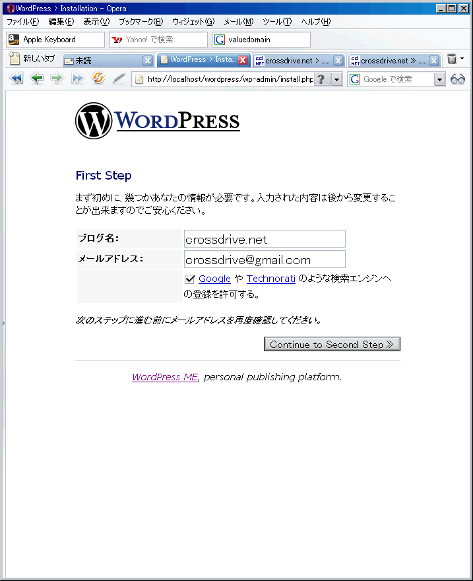Open the address bar dropdown arrow
Viewport: 473px width, 581px height.
click(337, 80)
